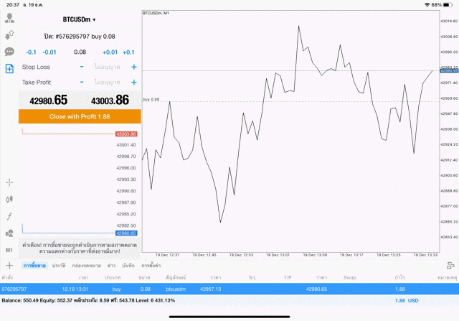This screenshot has height=321, width=459.
Task: Open the indicators f icon
Action: coord(9,216)
